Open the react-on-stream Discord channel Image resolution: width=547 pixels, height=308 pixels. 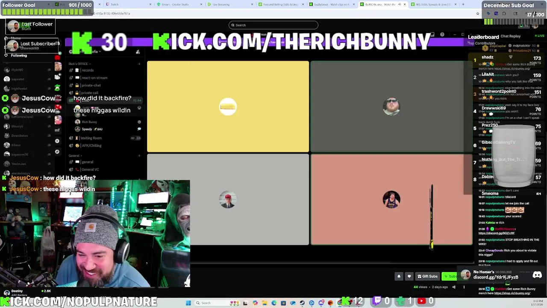[x=94, y=78]
